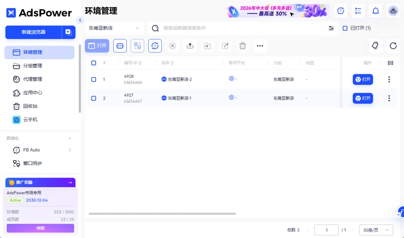Click the move-to-group arrow toolbar icon
Viewport: 404px width, 238px height.
pos(207,46)
